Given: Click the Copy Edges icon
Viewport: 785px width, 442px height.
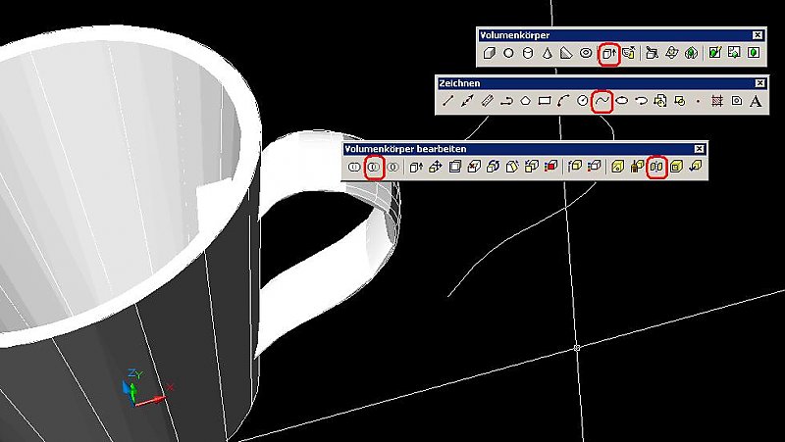Looking at the screenshot, I should (575, 167).
